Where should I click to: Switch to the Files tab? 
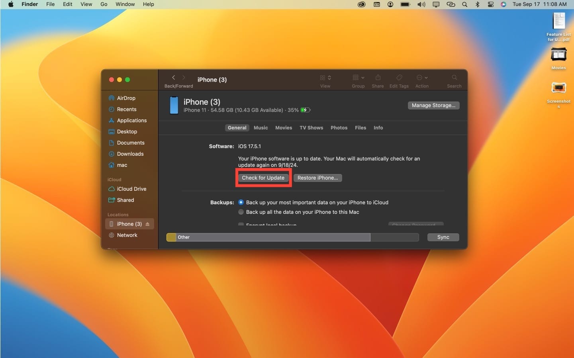[360, 128]
